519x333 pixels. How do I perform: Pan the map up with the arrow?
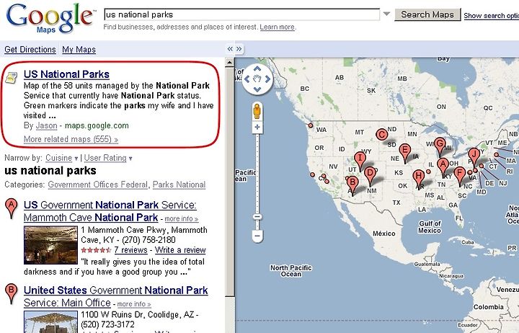click(x=257, y=69)
